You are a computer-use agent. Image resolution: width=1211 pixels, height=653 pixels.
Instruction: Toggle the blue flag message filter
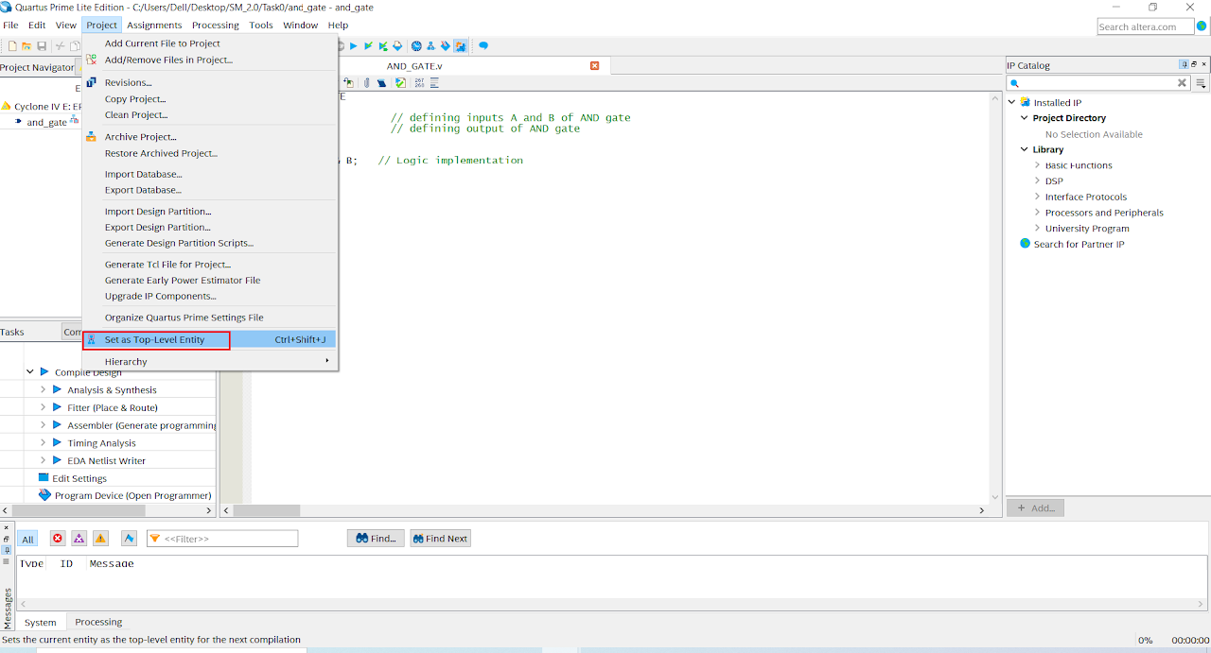tap(129, 539)
